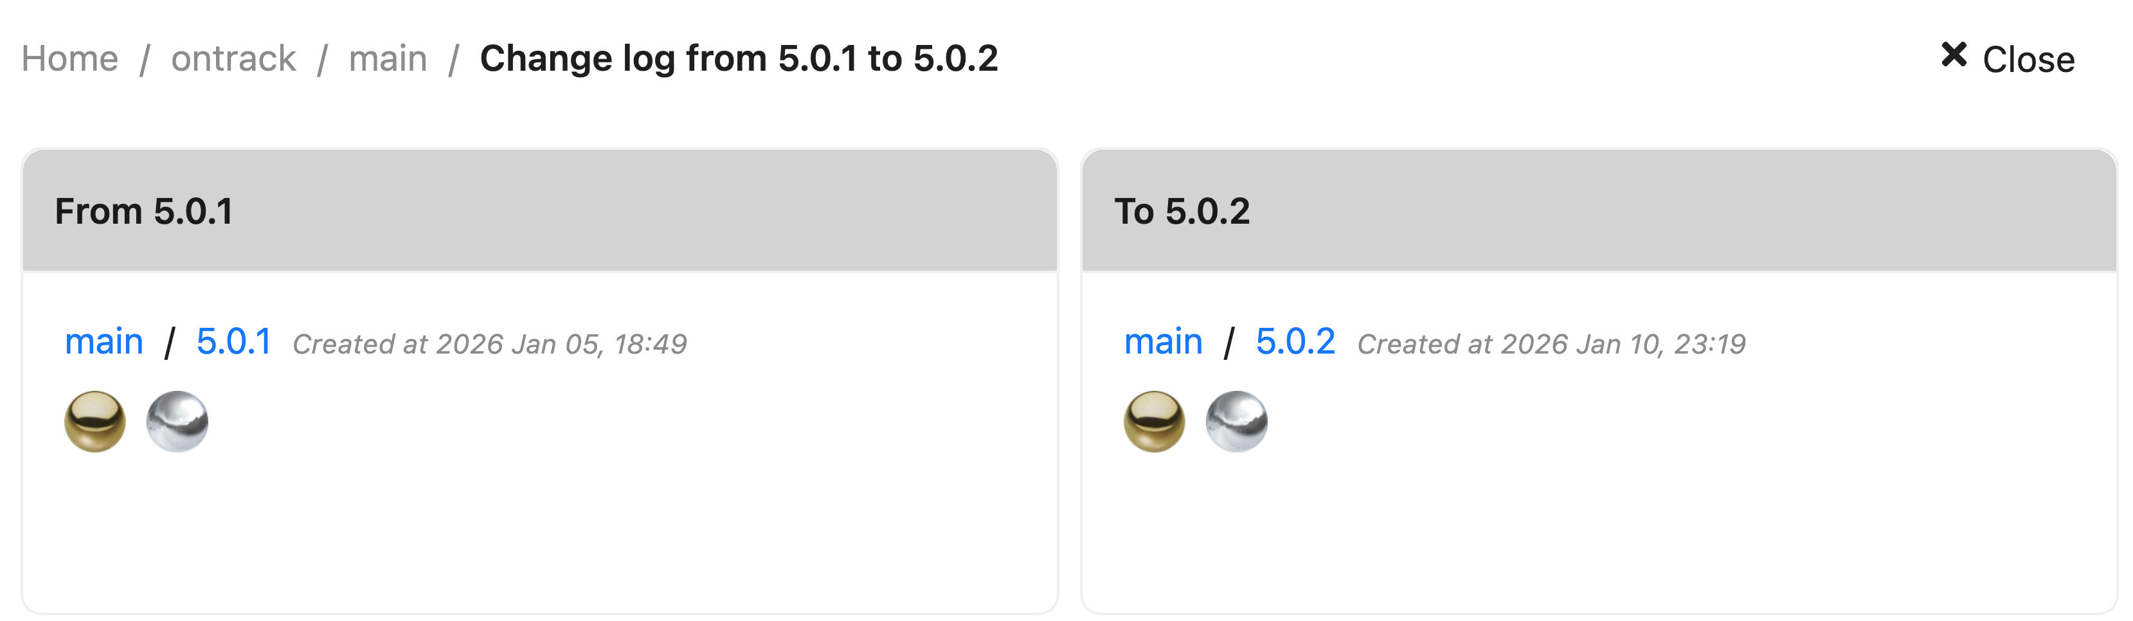Click empty body area of From 5.0.1 card
The height and width of the screenshot is (621, 2133).
click(580, 521)
